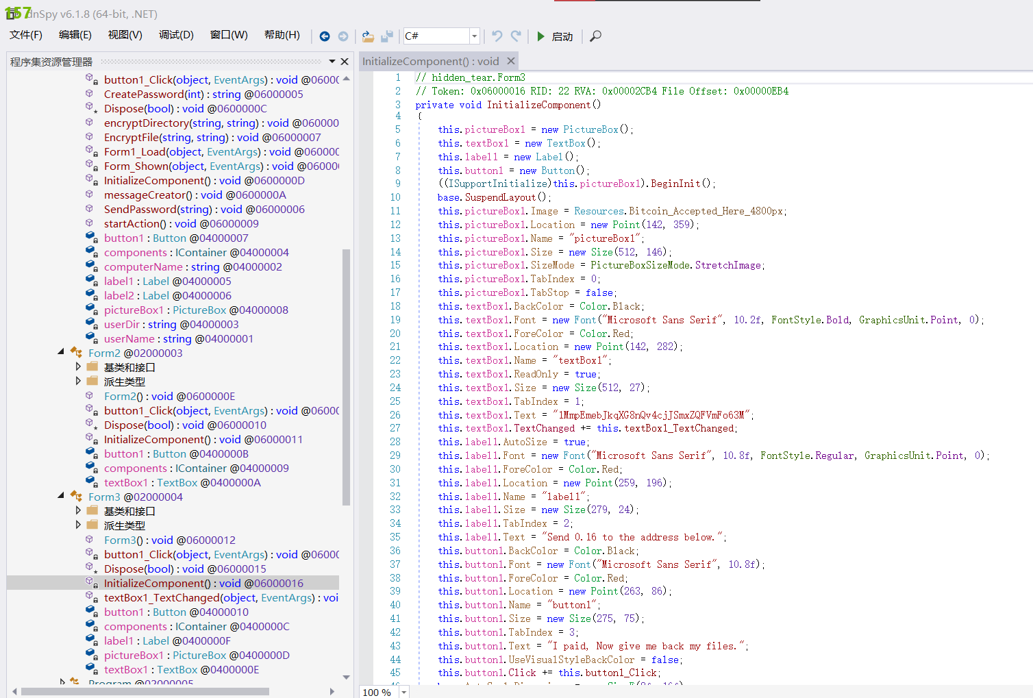Screen dimensions: 1033x698
Task: Click the 派生类型 folder icon under Form2
Action: (x=92, y=381)
